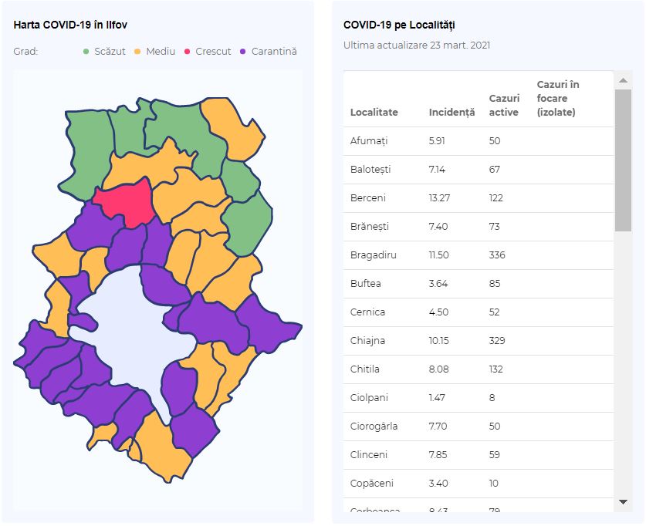Sort by Cazuri active column header
646x526 pixels.
pyautogui.click(x=504, y=105)
